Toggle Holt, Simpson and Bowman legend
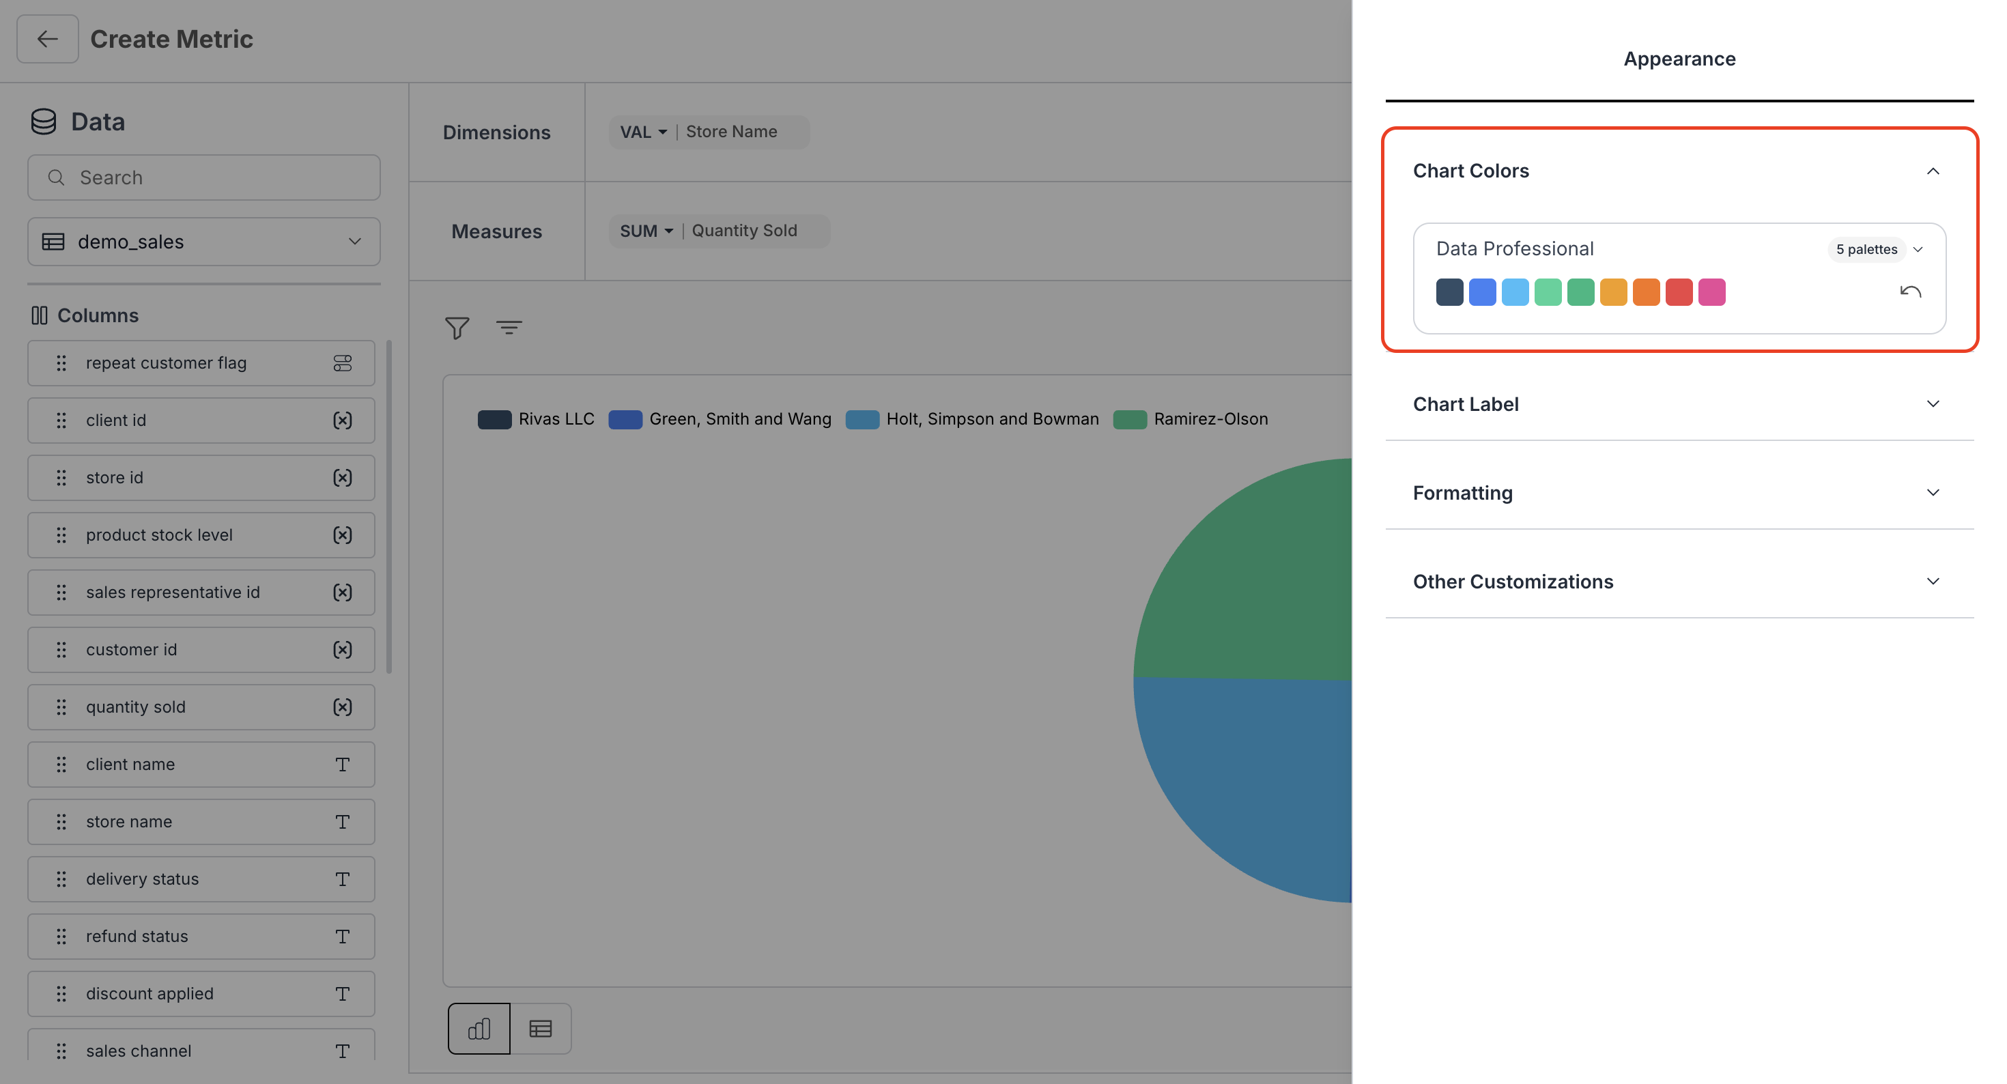This screenshot has height=1084, width=2007. [972, 419]
